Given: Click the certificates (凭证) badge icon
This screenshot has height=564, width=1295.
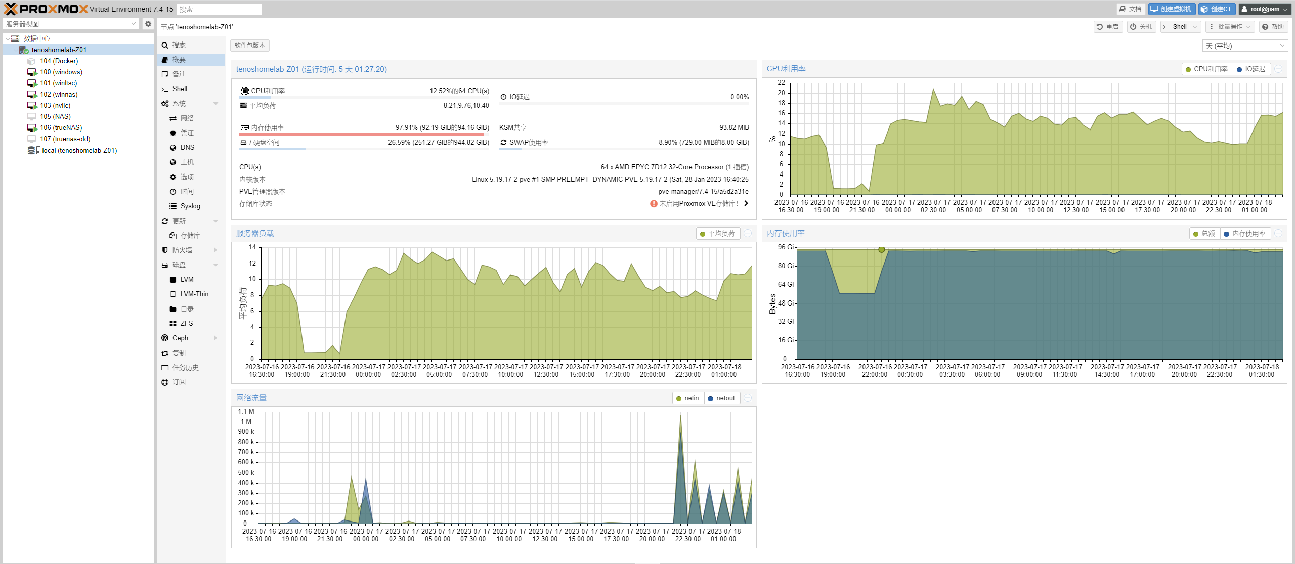Looking at the screenshot, I should coord(173,133).
